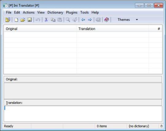Click the reload folder icon in toolbar
This screenshot has height=131, width=166.
pos(8,20)
